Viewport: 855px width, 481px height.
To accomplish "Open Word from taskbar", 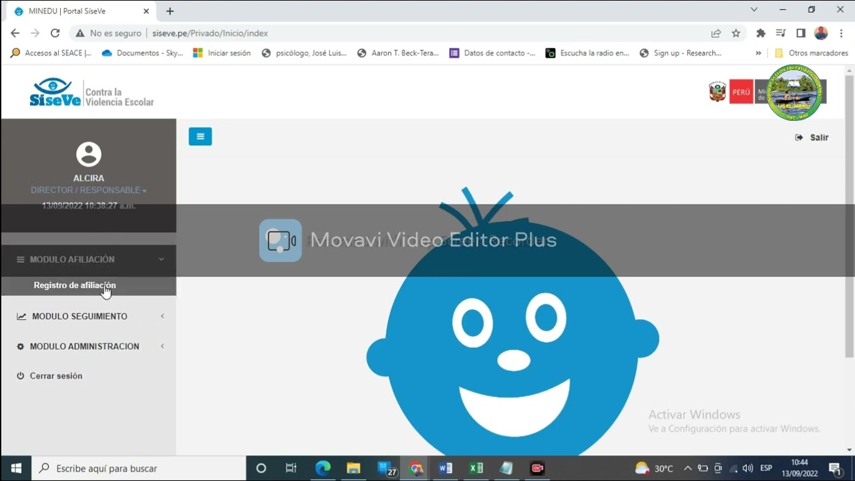I will pos(446,468).
